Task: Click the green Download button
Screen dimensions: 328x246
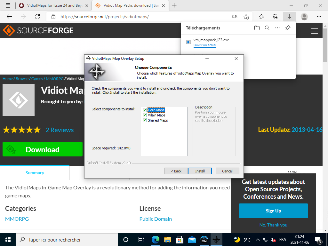Action: tap(43, 149)
